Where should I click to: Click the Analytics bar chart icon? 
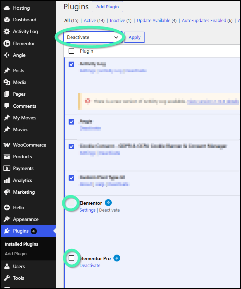7,180
